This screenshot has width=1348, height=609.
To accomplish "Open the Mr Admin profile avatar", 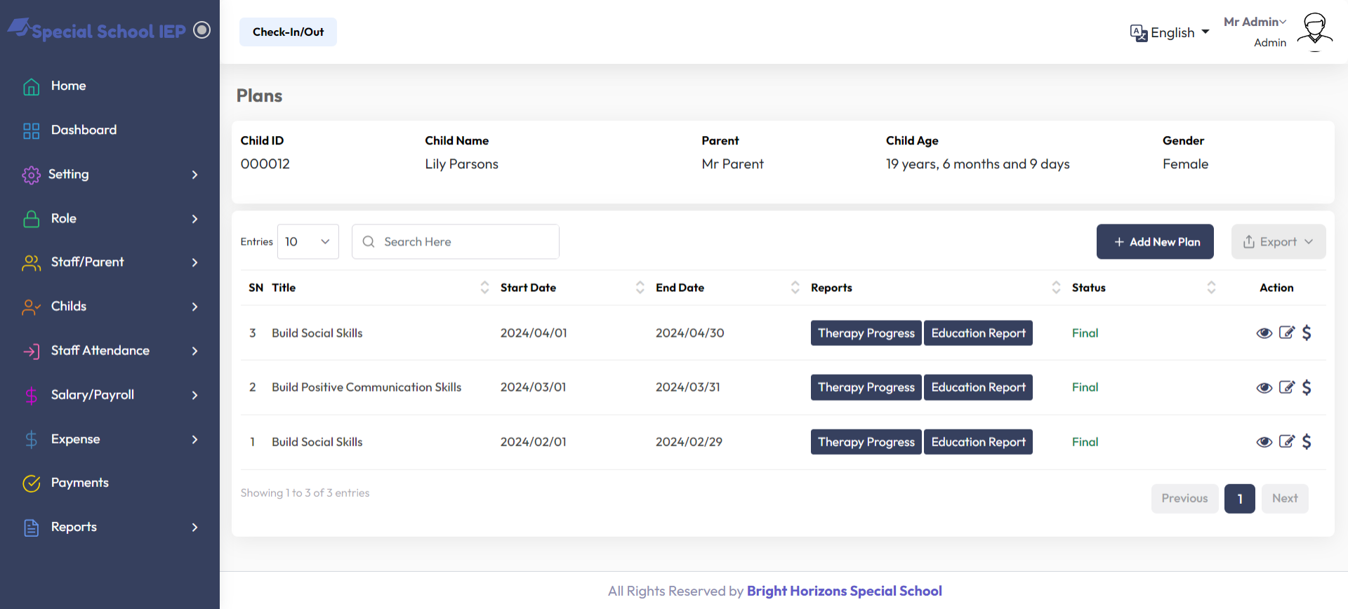I will [x=1314, y=32].
